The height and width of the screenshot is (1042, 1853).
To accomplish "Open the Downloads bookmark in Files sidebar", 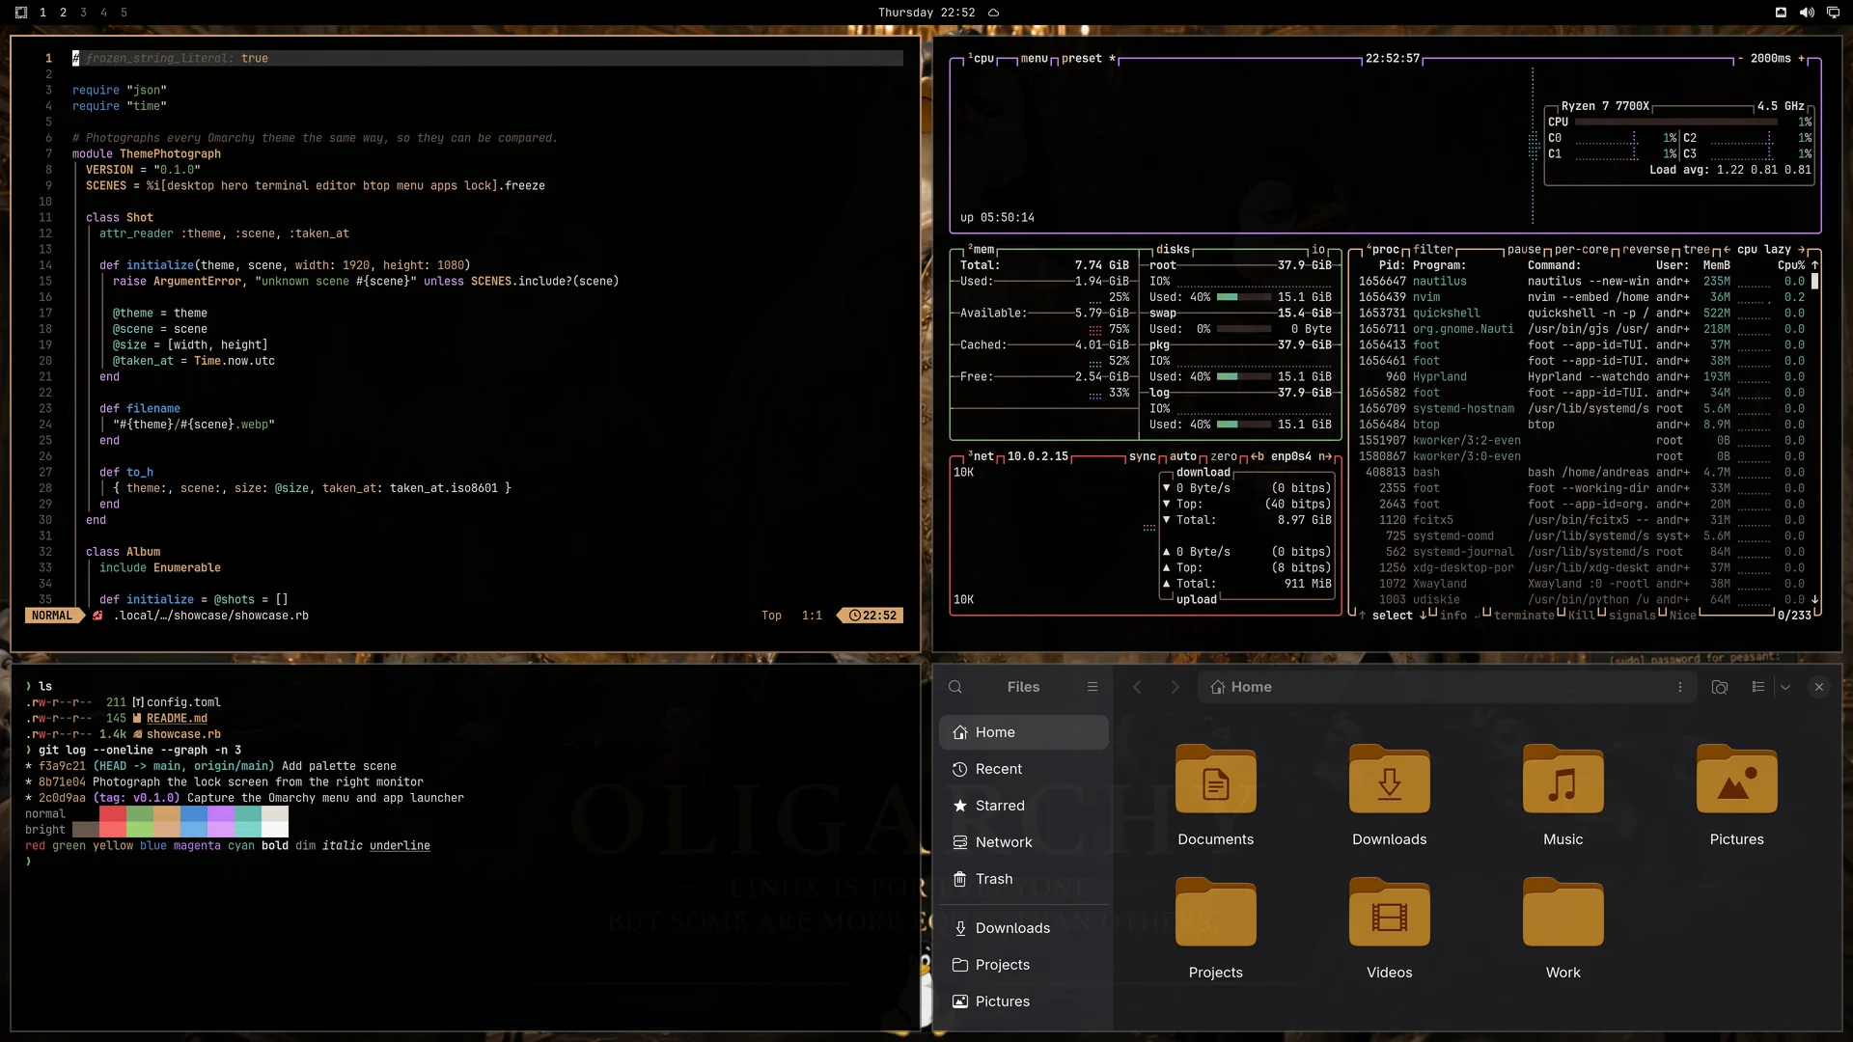I will click(x=1024, y=928).
